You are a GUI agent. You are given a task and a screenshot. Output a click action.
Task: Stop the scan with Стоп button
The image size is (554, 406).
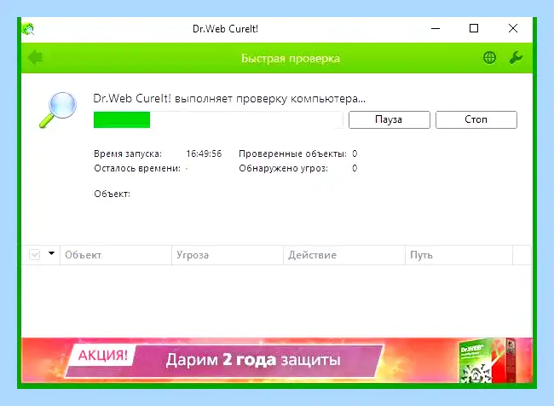coord(476,119)
